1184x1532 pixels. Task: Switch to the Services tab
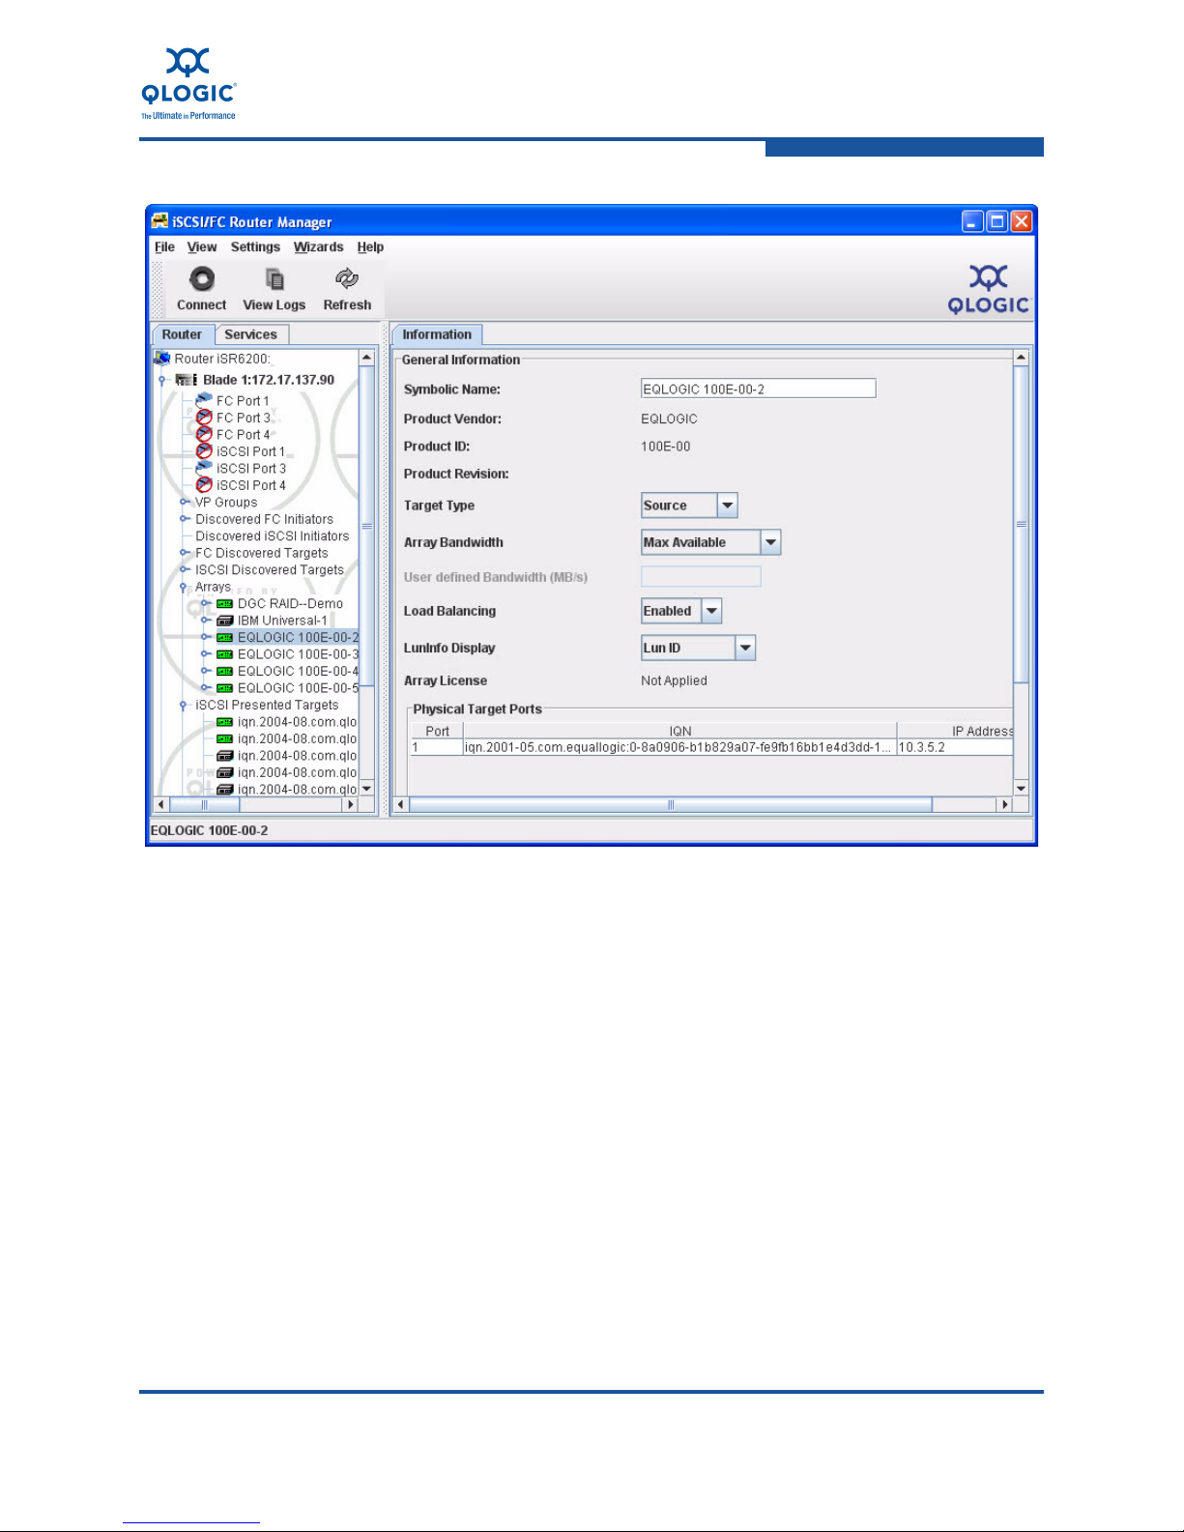(x=251, y=334)
